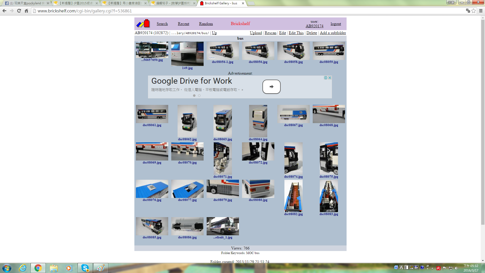The image size is (485, 273).
Task: Bookmark this page with the star icon
Action: [473, 11]
